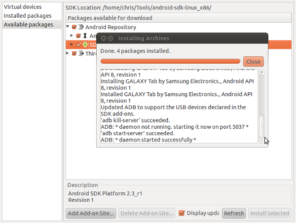Click the wrench tools package icon
Screen dimensions: 296x223
[85, 36]
